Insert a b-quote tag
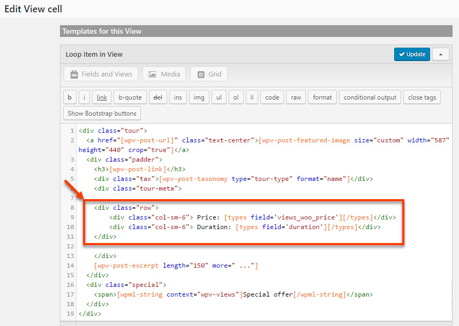The width and height of the screenshot is (459, 326). coord(130,97)
